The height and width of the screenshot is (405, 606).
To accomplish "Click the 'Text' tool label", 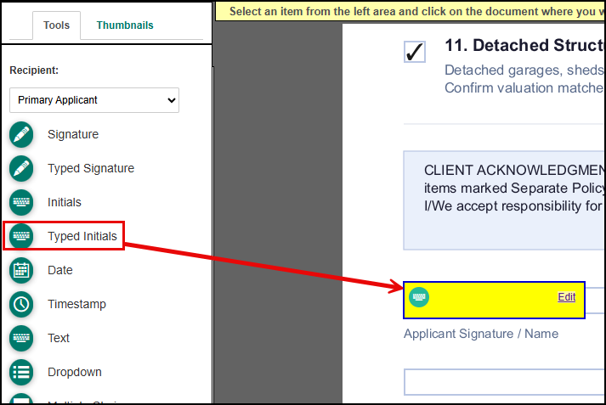I will click(59, 338).
